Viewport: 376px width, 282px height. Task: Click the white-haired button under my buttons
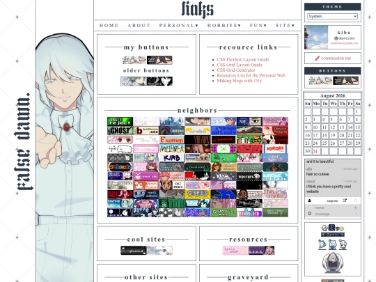134,60
